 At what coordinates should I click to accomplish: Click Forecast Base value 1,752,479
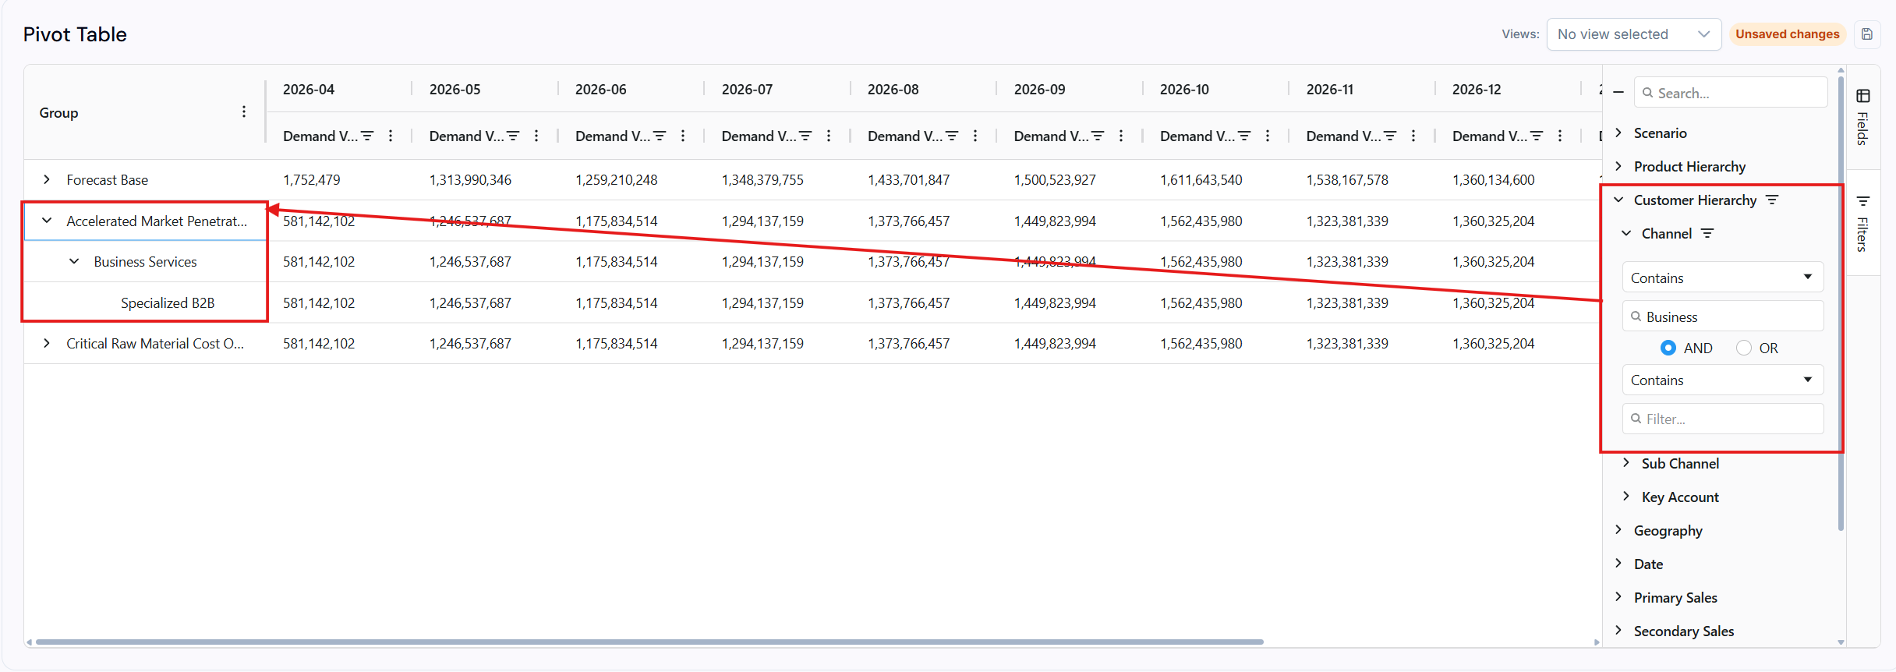[312, 179]
